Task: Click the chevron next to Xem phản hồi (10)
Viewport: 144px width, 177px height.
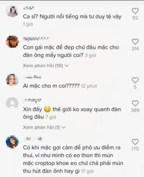Action: 67,66
